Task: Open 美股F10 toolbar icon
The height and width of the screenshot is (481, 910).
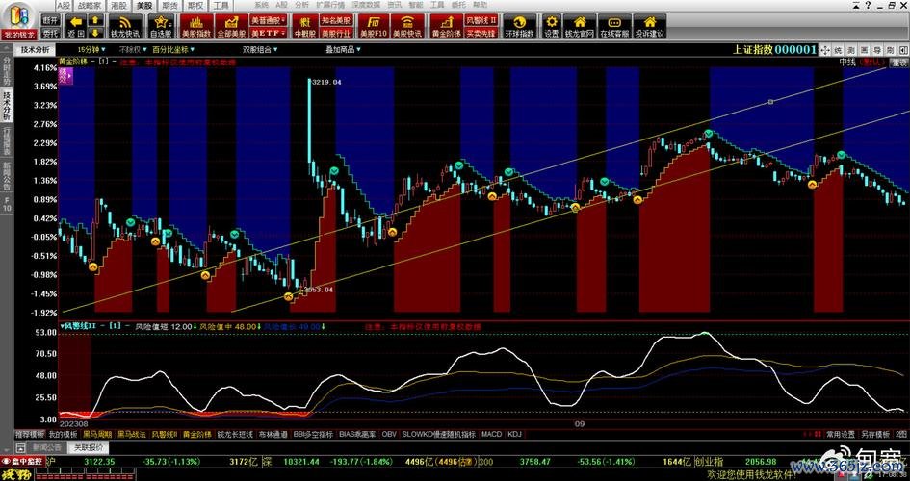Action: click(x=374, y=27)
